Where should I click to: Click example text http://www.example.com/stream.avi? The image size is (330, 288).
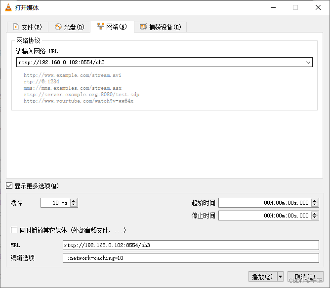tap(72, 75)
